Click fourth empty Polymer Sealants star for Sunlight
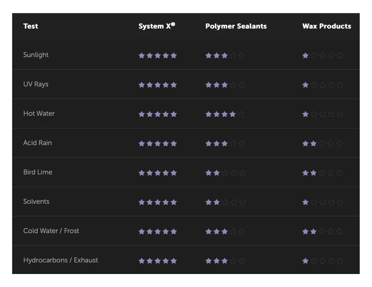The image size is (372, 287). click(x=233, y=55)
